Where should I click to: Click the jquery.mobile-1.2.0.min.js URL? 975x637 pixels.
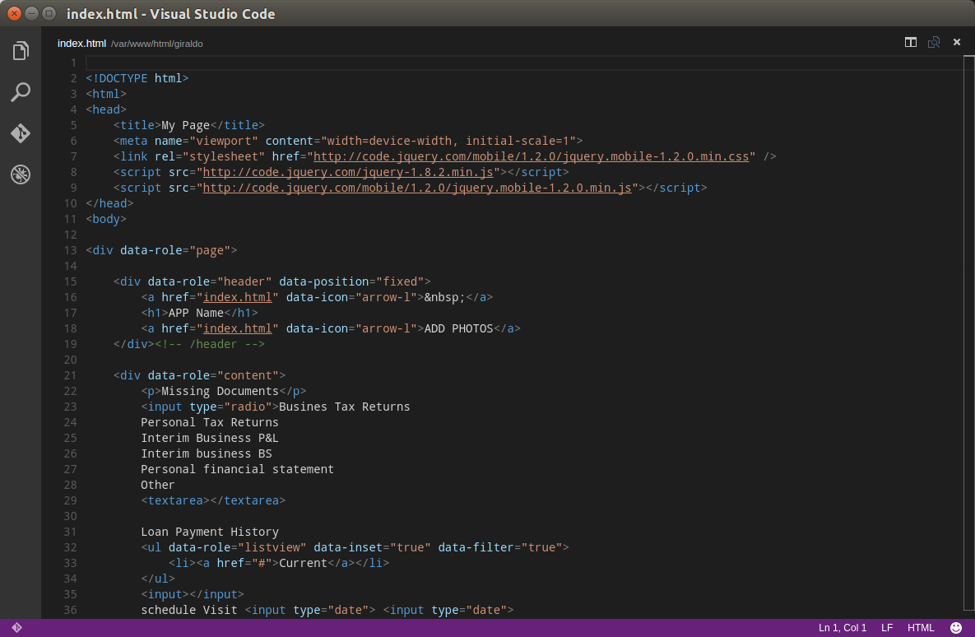(x=417, y=188)
